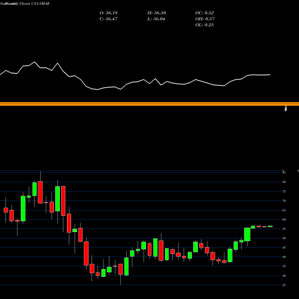Click the right end of the white indicator line
The width and height of the screenshot is (299, 299).
click(x=270, y=75)
